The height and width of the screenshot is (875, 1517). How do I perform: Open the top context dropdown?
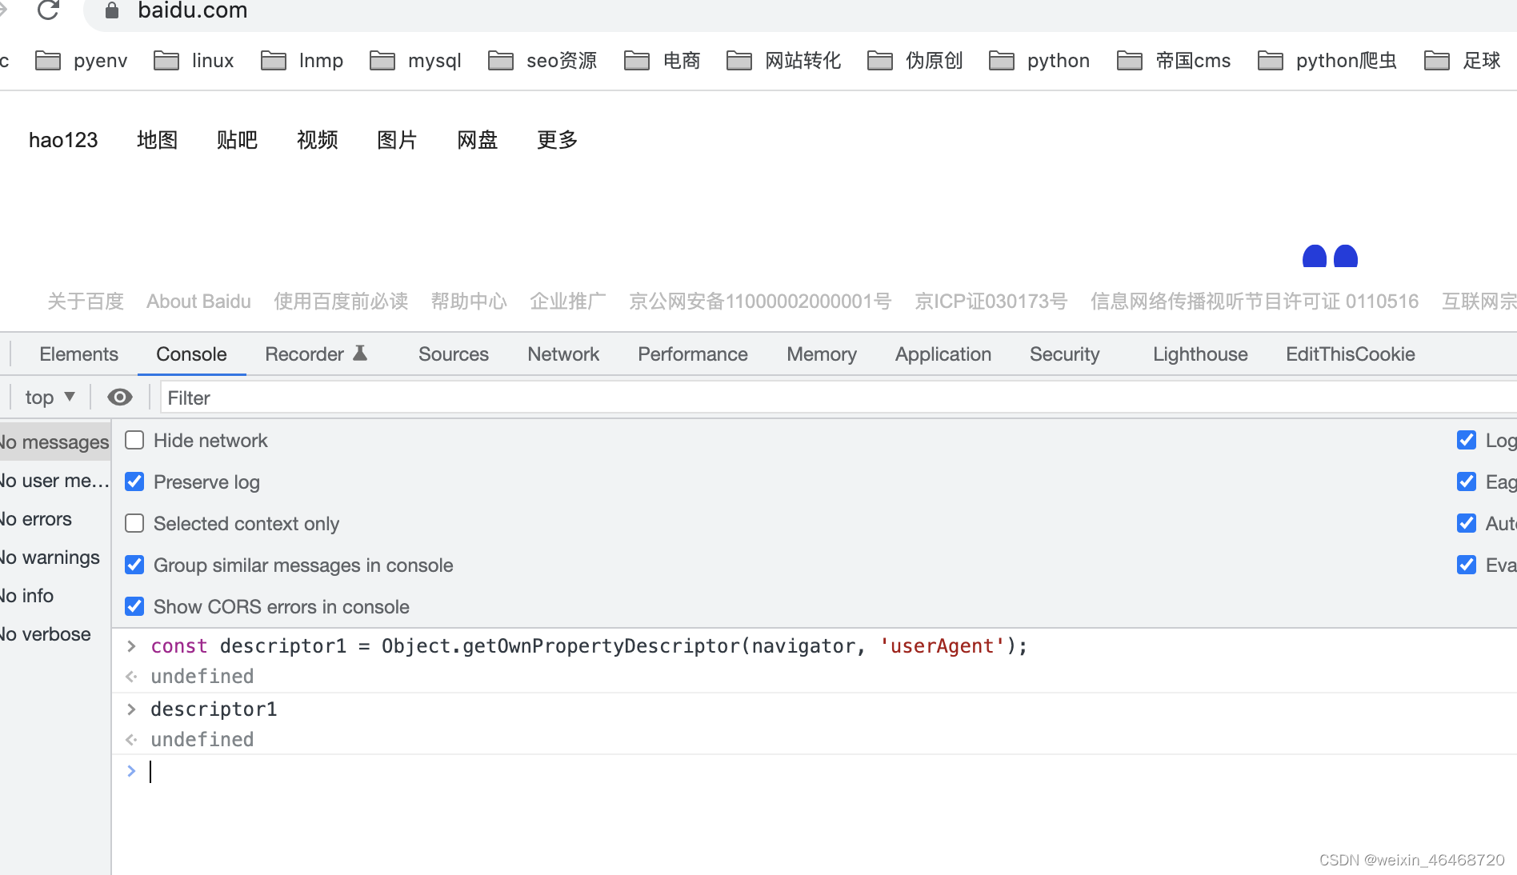click(x=50, y=398)
